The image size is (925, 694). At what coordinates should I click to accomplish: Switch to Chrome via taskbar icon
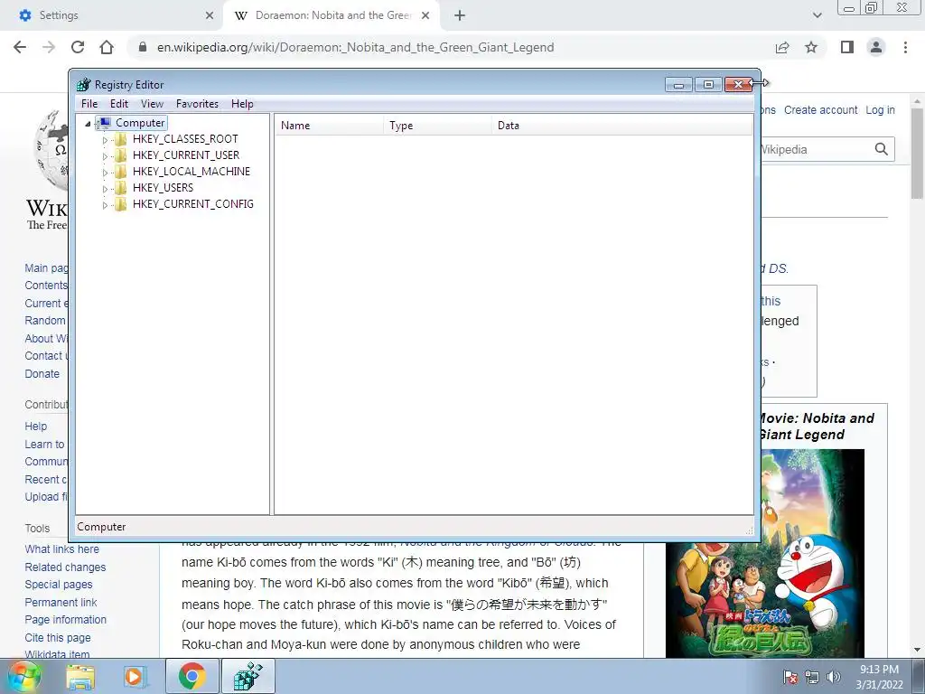(192, 676)
